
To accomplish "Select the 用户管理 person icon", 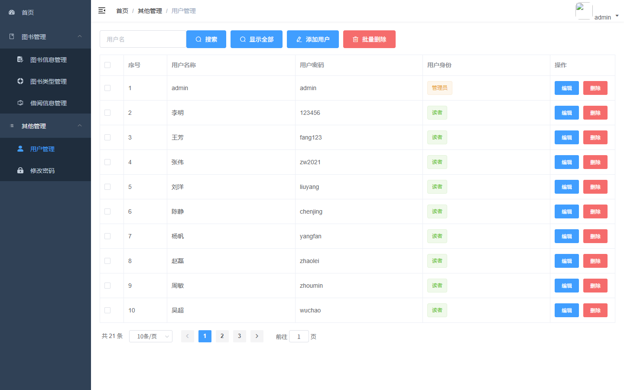I will click(20, 149).
